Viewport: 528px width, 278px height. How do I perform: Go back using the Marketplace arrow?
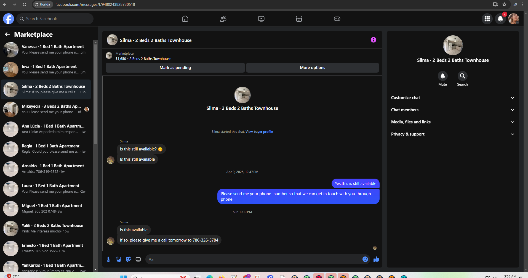(x=7, y=34)
